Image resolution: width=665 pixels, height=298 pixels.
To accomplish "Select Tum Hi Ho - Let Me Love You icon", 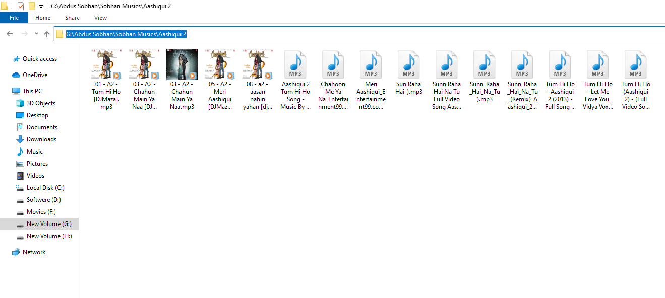I will (598, 64).
